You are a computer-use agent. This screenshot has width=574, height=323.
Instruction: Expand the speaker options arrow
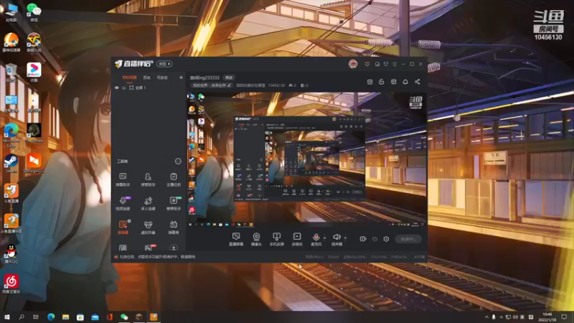tap(345, 238)
